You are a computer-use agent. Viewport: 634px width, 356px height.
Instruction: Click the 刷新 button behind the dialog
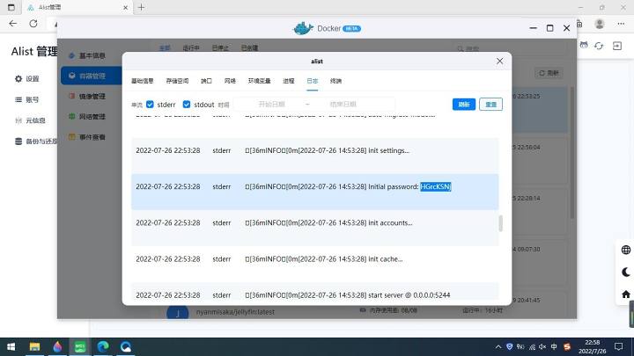click(x=549, y=73)
